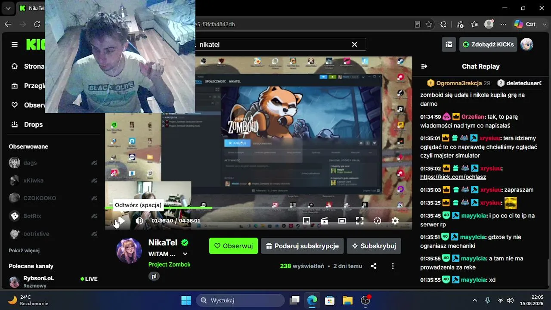Click chat username mayylcia at 01:35:45
The image size is (551, 310).
474,216
